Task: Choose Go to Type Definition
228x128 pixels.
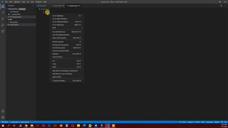Action: (x=67, y=19)
